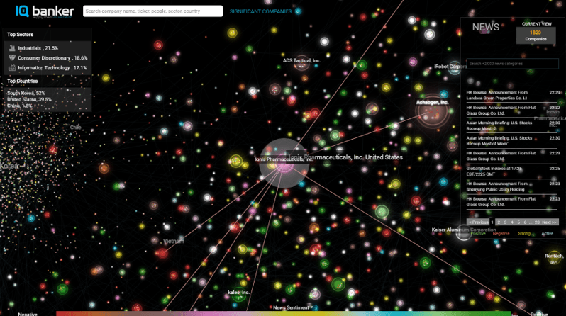The image size is (566, 316).
Task: Click the Information Technology sector icon
Action: pos(12,67)
